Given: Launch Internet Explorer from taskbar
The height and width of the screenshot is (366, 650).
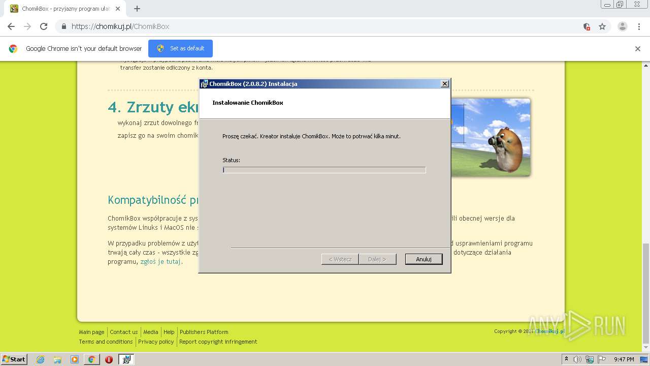Looking at the screenshot, I should pyautogui.click(x=41, y=359).
